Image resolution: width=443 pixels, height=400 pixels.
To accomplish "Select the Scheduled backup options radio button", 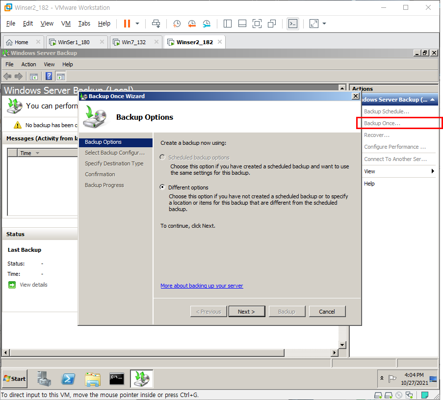I will 162,157.
